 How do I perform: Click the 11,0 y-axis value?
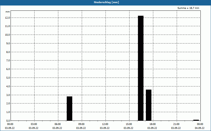point(8,26)
